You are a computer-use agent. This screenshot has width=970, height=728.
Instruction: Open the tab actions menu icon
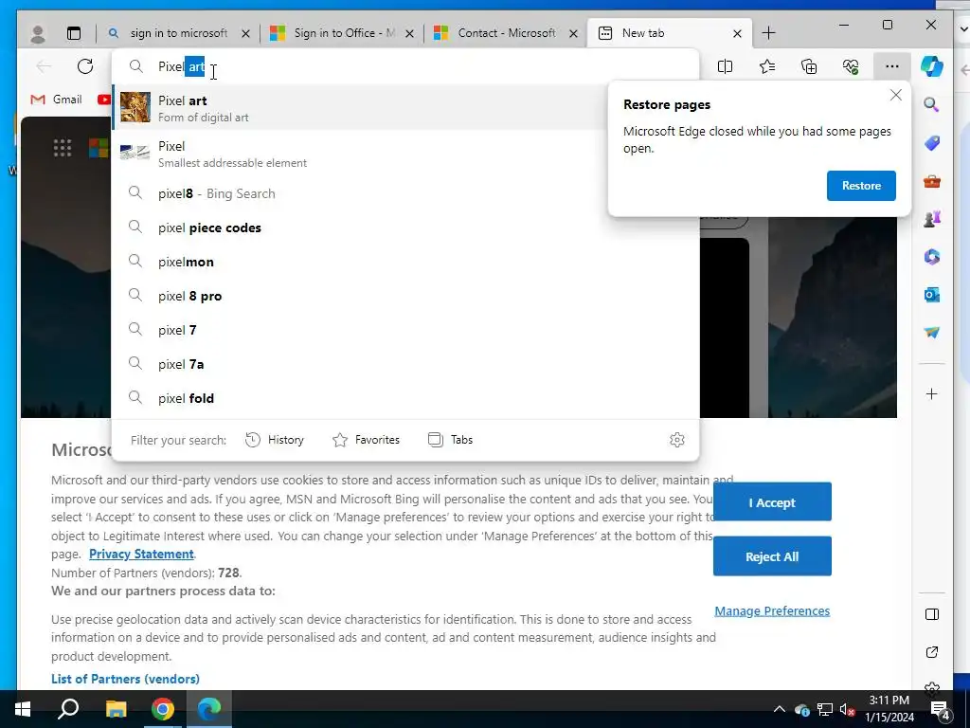(74, 33)
